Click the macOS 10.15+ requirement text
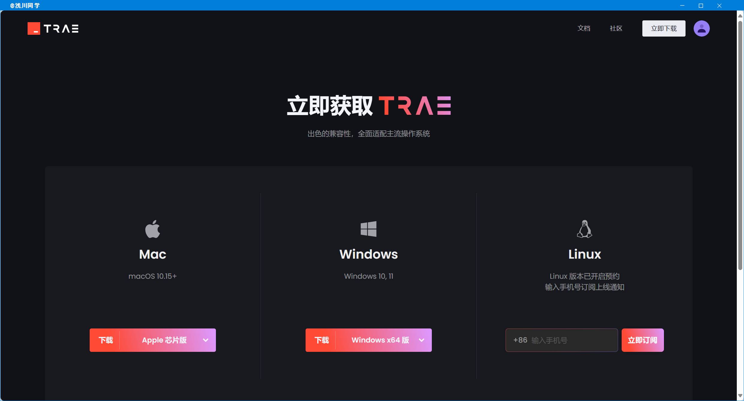The width and height of the screenshot is (744, 401). [153, 276]
